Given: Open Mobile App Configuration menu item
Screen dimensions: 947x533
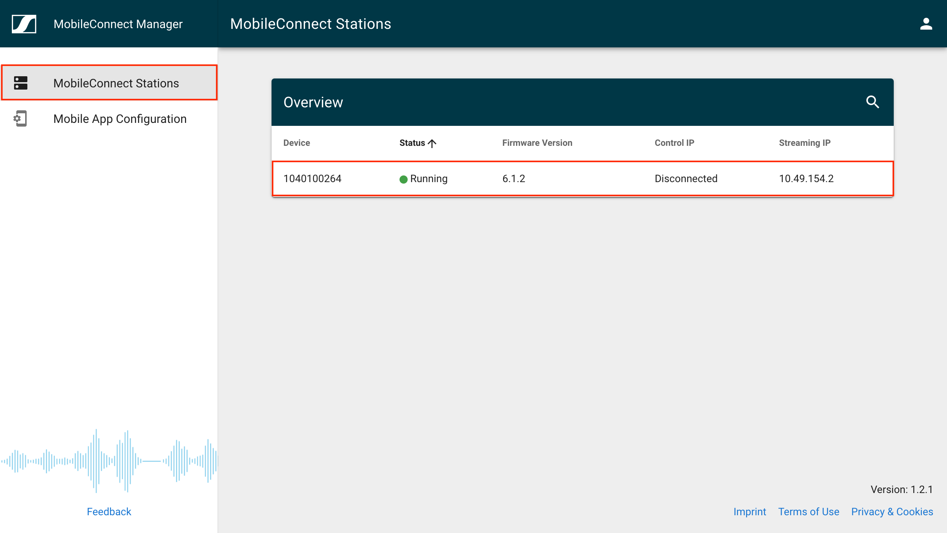Looking at the screenshot, I should [109, 119].
